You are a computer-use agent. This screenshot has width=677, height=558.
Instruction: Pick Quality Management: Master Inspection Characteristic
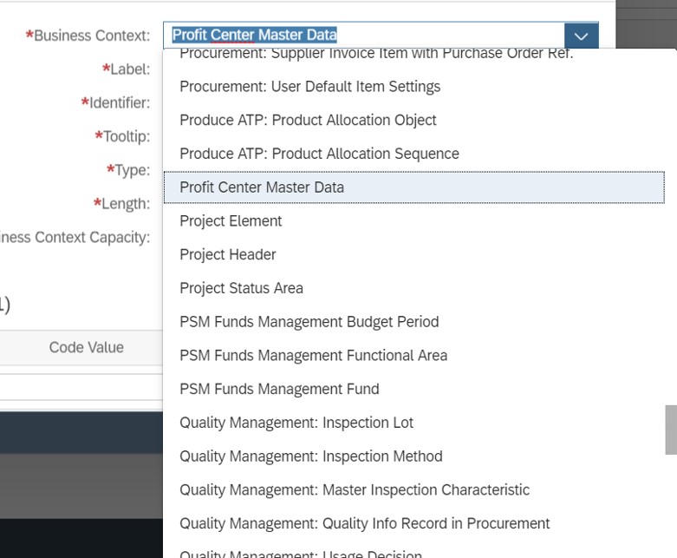pyautogui.click(x=354, y=490)
